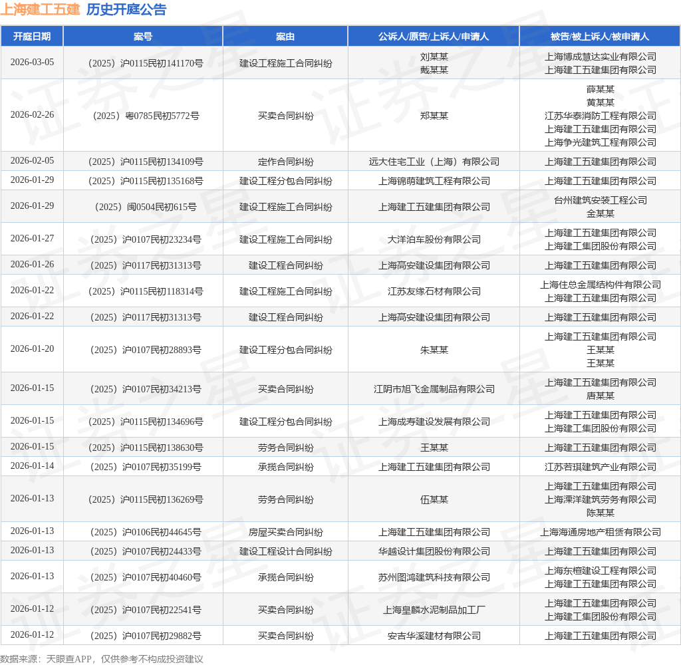The image size is (681, 665).
Task: Click plaintiff 江苏友缘石材有限公司
Action: pos(434,291)
